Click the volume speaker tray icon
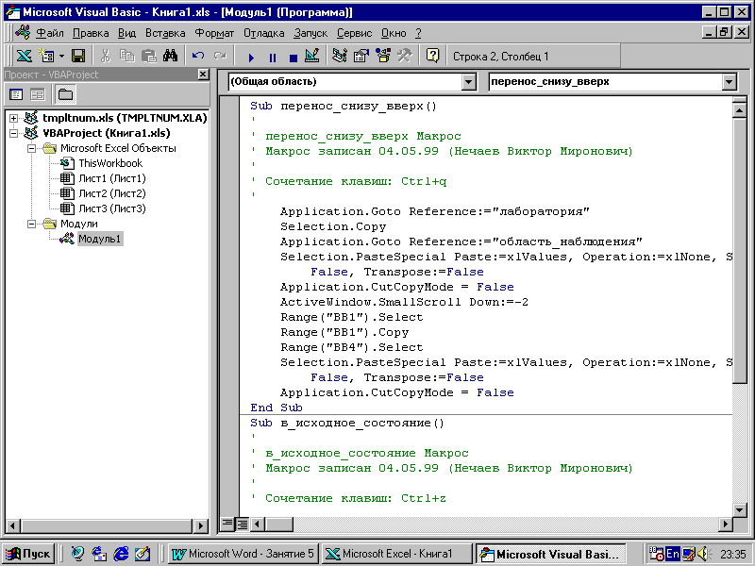 click(703, 554)
